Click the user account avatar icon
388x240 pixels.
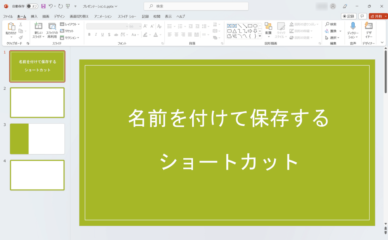[x=333, y=6]
